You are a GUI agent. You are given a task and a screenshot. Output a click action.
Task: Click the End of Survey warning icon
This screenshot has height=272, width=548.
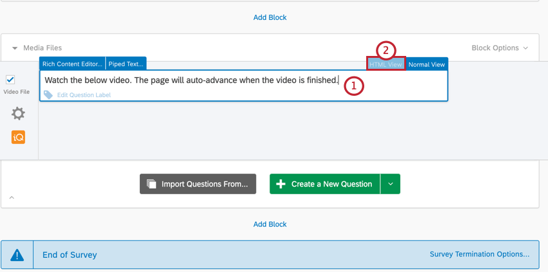(x=17, y=255)
